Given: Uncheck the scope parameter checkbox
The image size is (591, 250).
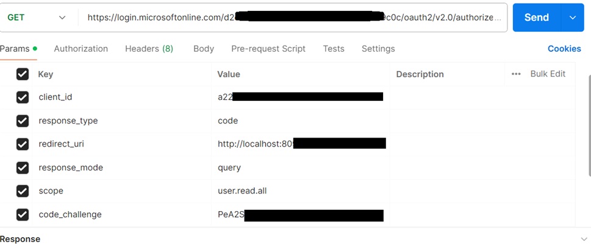Looking at the screenshot, I should (23, 191).
